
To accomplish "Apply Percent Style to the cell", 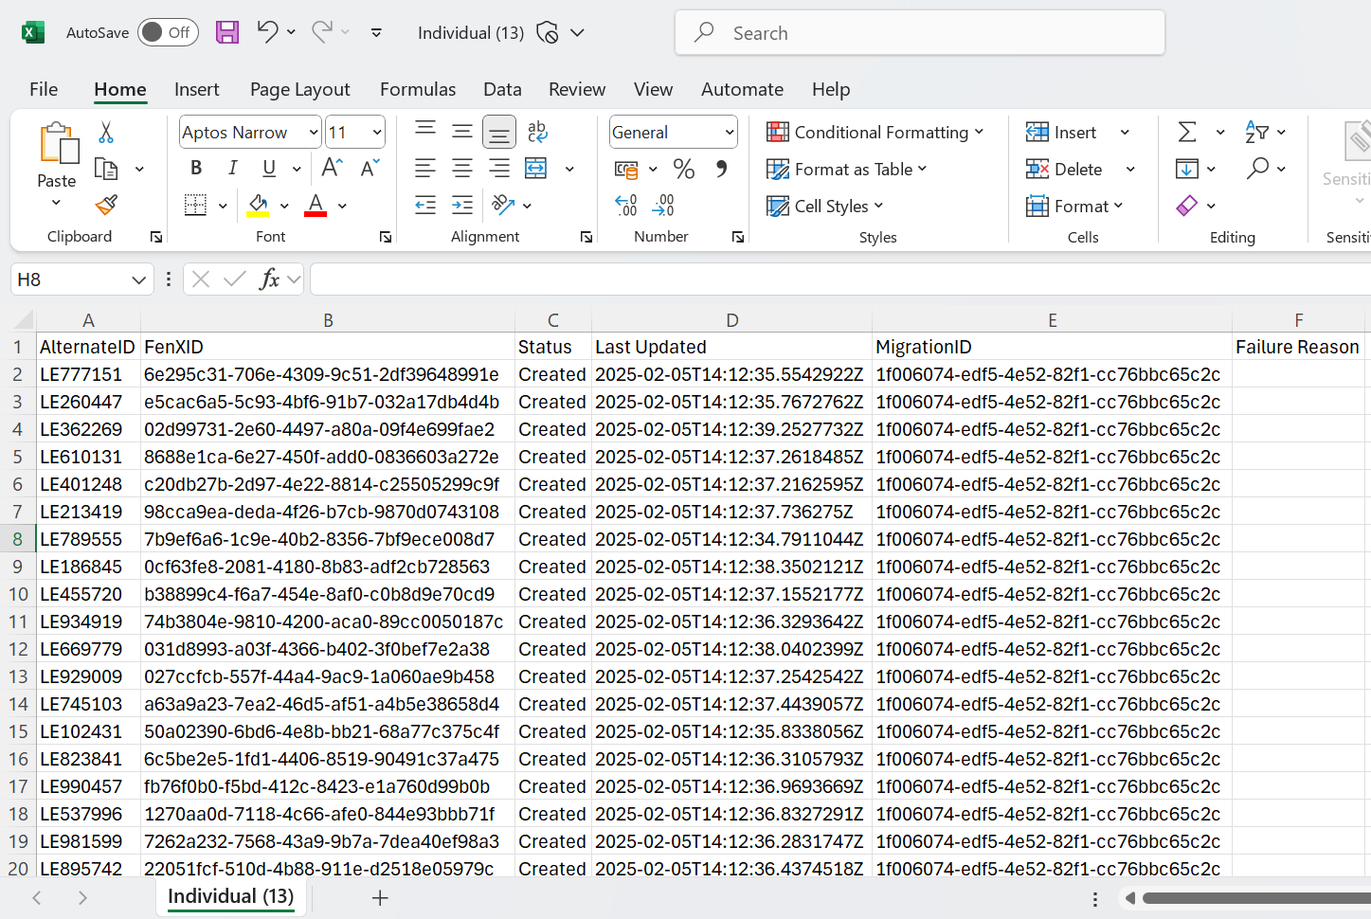I will 683,170.
